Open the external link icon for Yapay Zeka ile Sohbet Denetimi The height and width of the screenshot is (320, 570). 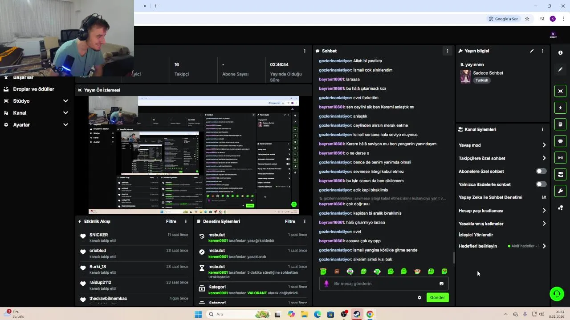[x=544, y=197]
